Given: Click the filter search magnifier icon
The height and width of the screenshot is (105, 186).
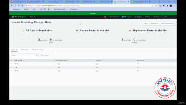Looking at the screenshot, I should pos(37,55).
